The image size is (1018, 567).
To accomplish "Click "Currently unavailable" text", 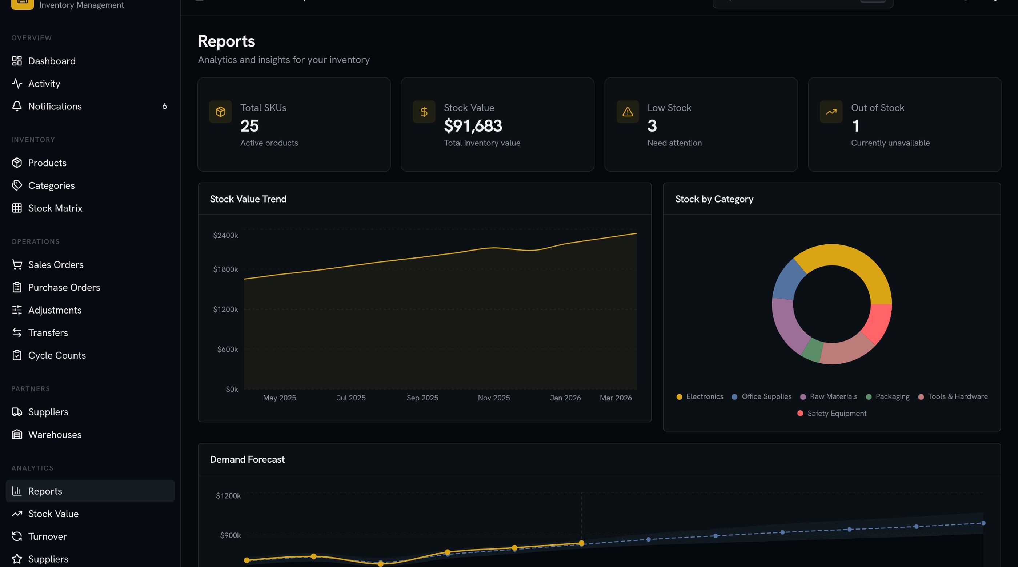I will 890,143.
